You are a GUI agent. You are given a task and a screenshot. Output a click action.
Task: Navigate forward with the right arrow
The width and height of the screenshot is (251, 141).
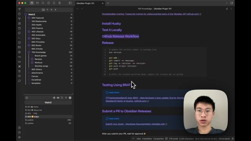(x=82, y=9)
